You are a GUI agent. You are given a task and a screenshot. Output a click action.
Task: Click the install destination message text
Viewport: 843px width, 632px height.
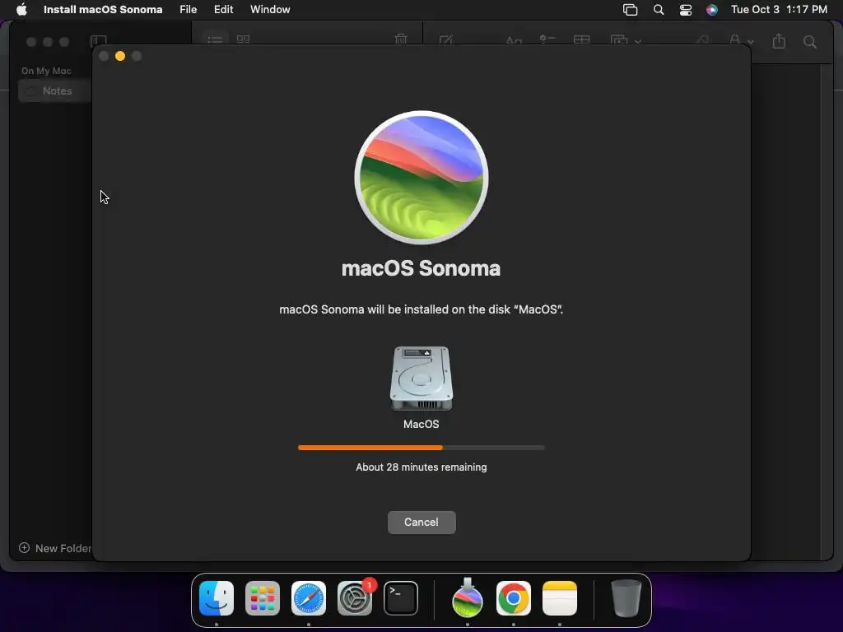(421, 309)
